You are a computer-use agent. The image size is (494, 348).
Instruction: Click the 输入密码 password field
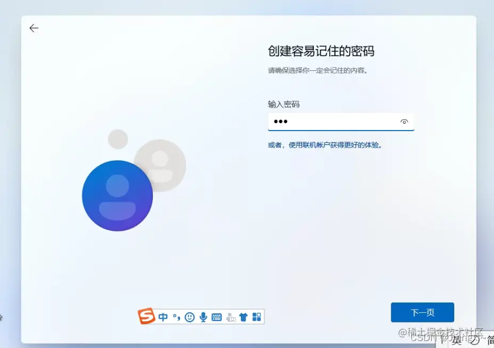coord(341,122)
